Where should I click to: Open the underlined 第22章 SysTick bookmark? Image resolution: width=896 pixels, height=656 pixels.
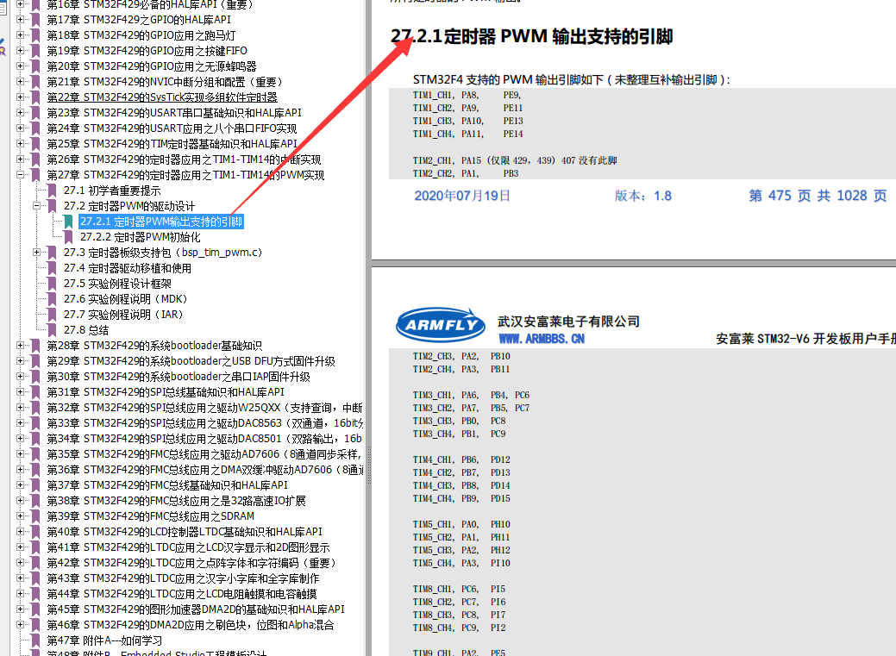pos(162,97)
